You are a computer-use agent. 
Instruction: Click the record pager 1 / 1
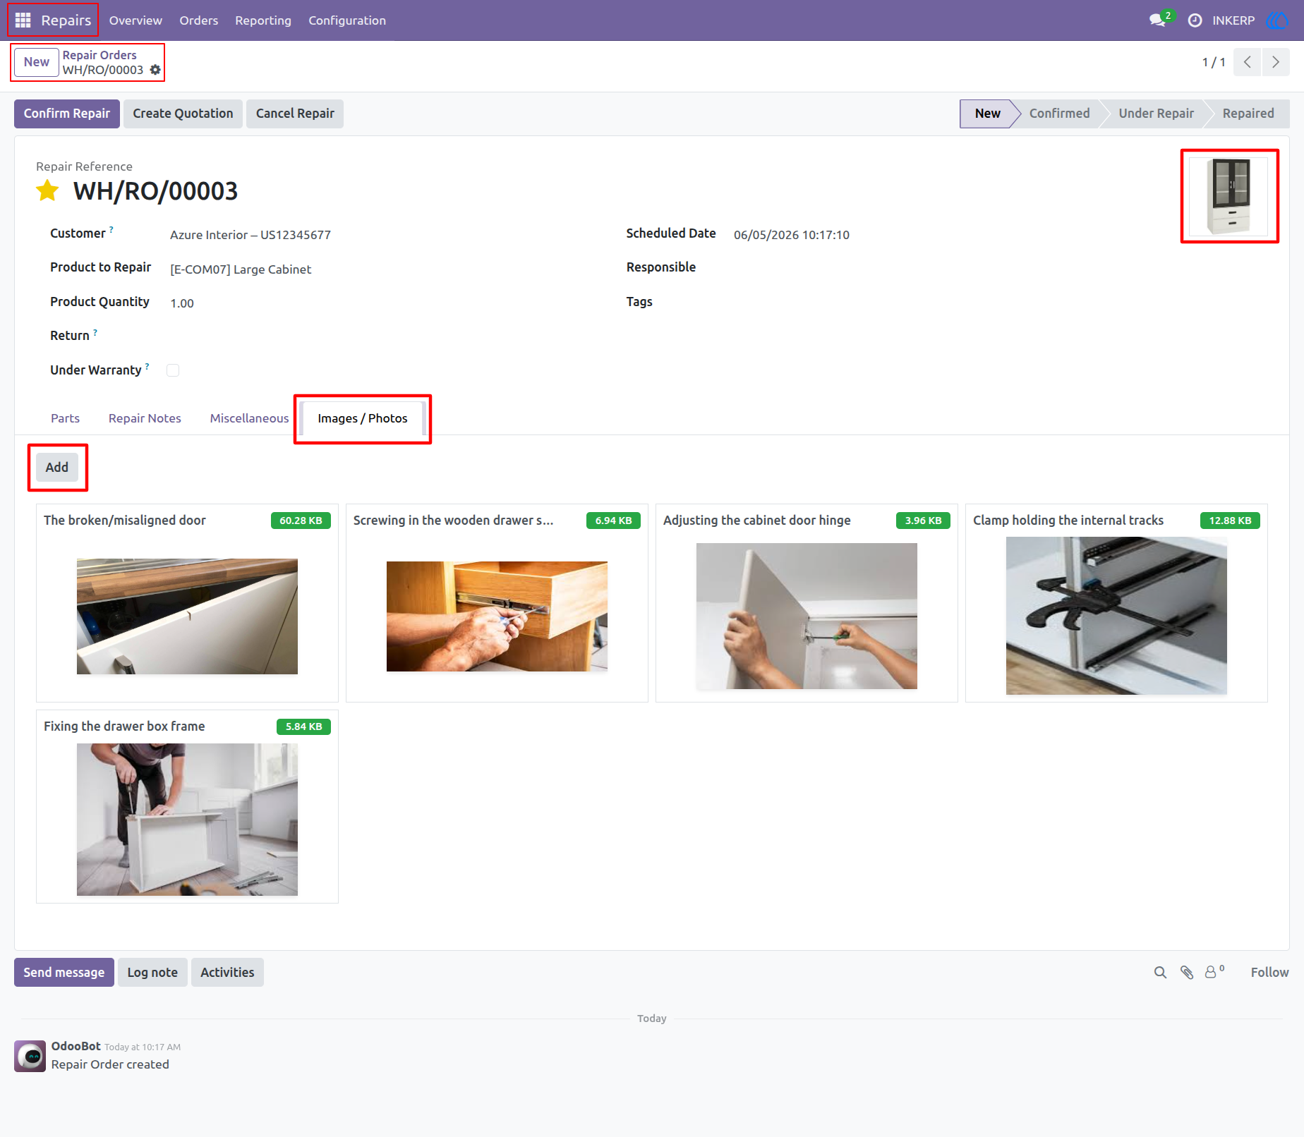[x=1214, y=62]
